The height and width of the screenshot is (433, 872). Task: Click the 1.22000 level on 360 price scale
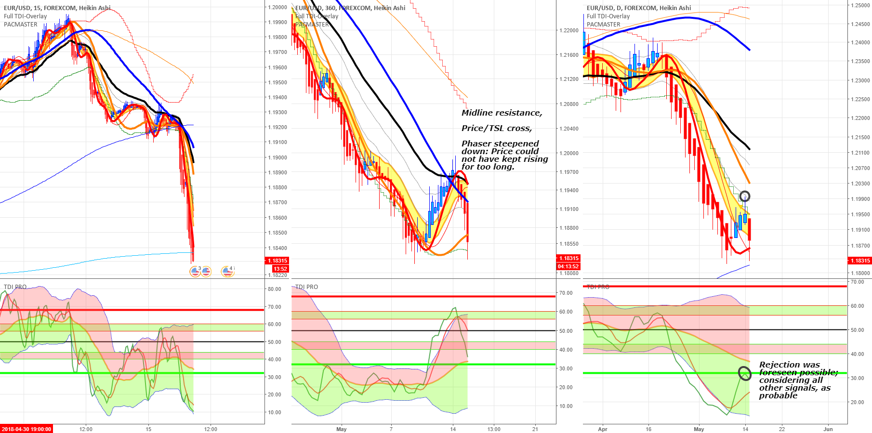(568, 30)
